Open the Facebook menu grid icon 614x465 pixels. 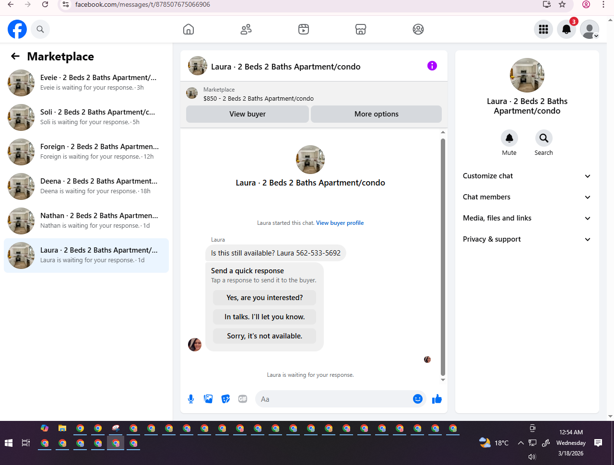click(x=543, y=29)
